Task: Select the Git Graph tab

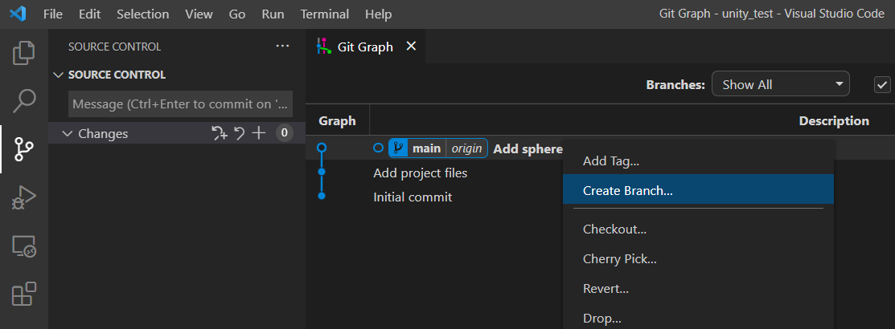Action: 365,47
